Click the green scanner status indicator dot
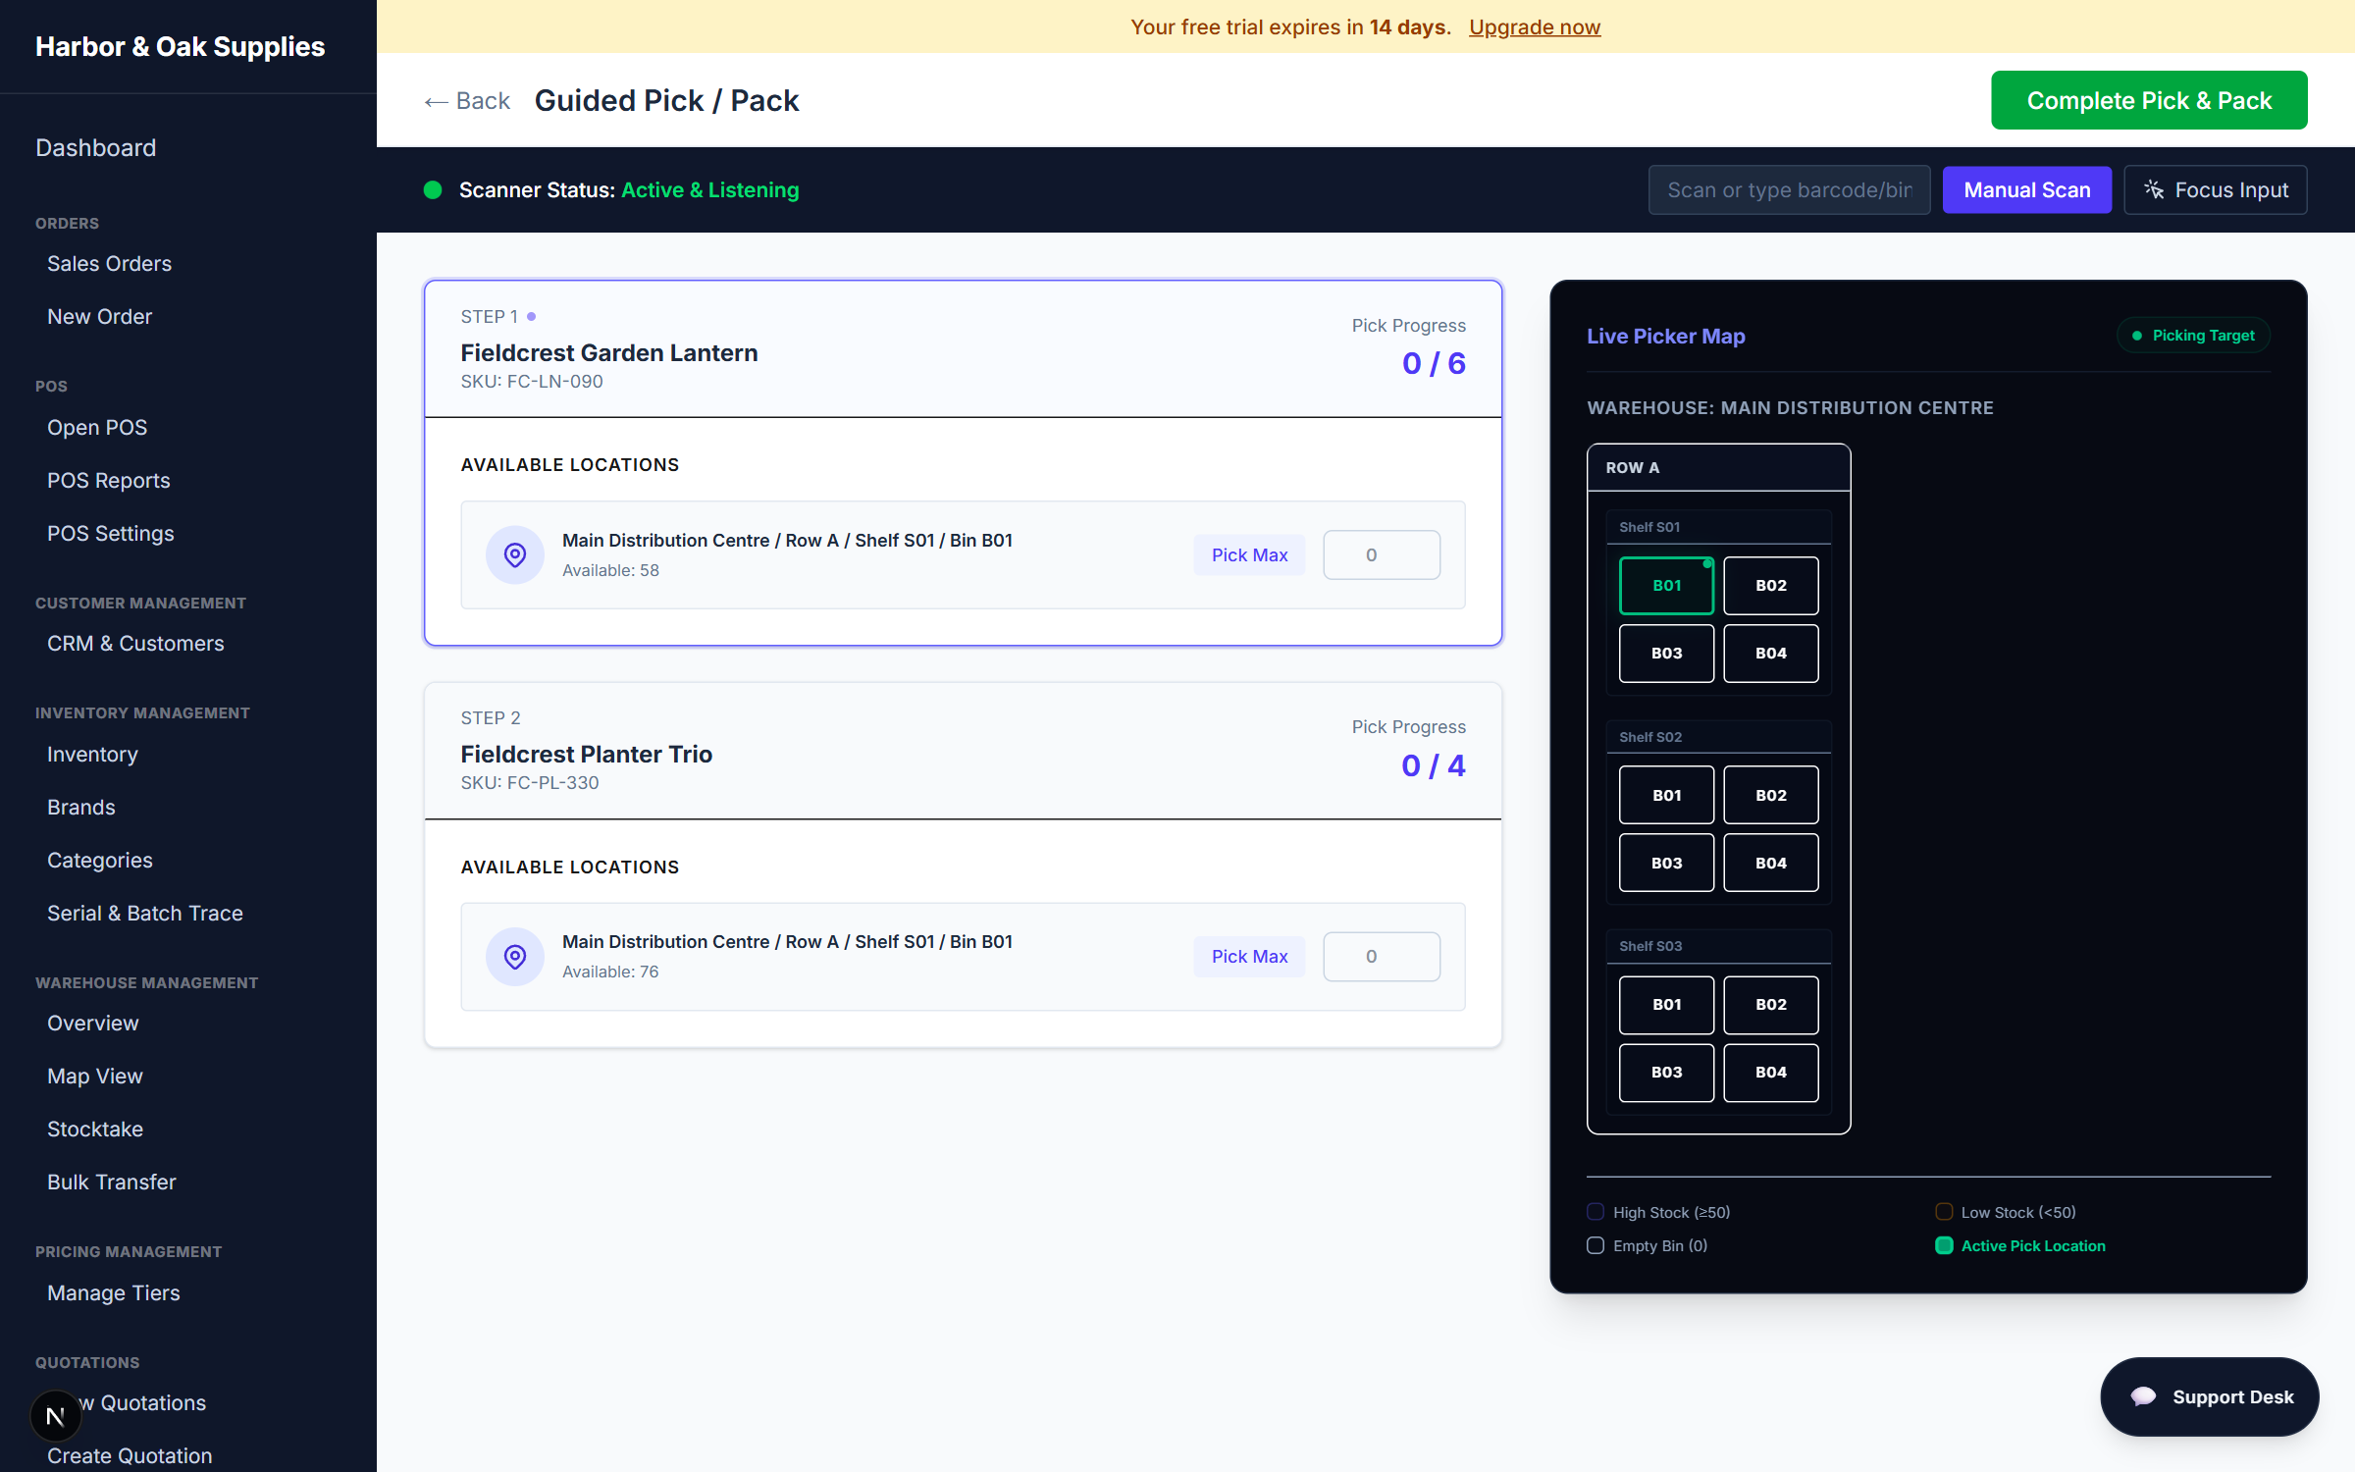Screen dimensions: 2355x1472 click(433, 190)
